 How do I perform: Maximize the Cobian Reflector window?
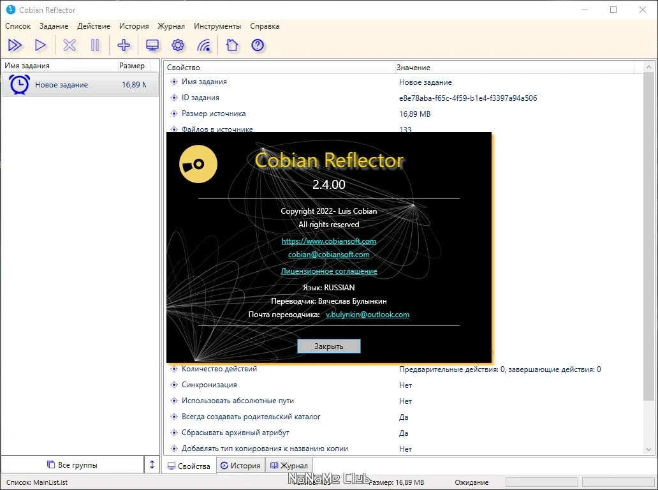[613, 10]
